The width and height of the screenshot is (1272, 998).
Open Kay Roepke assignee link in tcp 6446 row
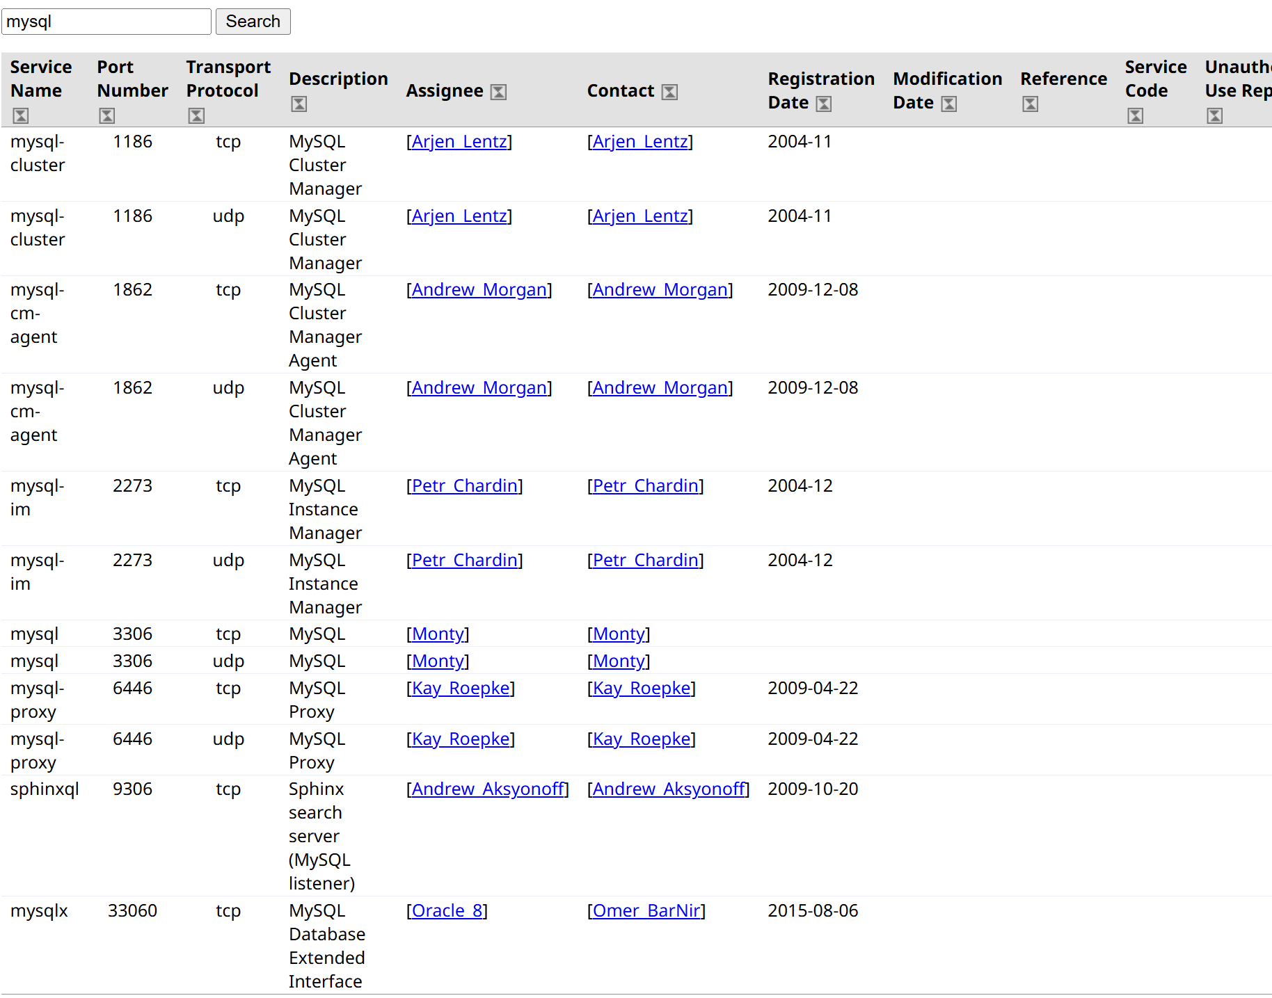coord(461,689)
